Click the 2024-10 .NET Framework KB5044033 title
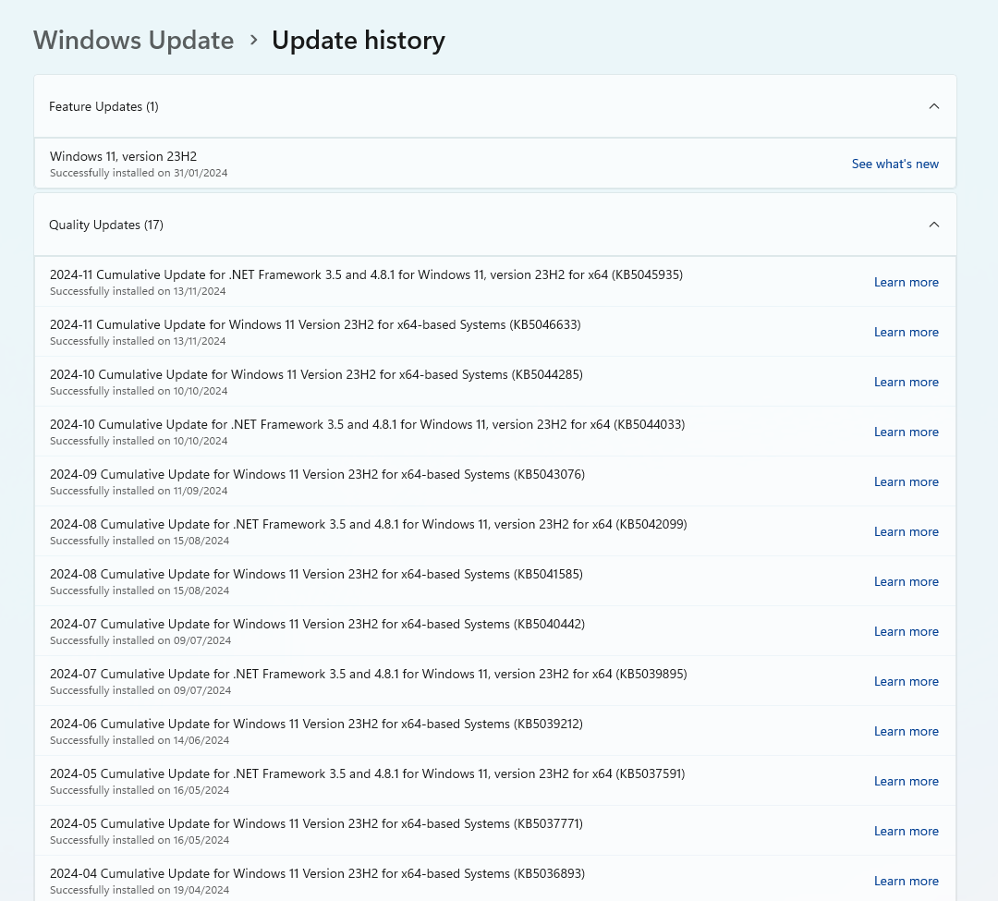This screenshot has width=998, height=901. [367, 424]
